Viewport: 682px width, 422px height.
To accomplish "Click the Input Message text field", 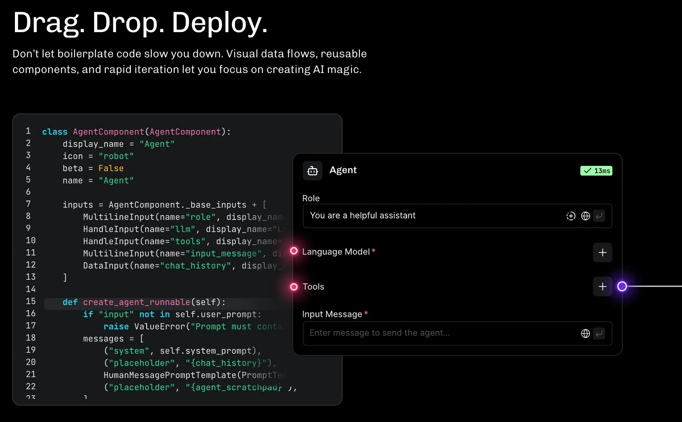I will pyautogui.click(x=457, y=333).
